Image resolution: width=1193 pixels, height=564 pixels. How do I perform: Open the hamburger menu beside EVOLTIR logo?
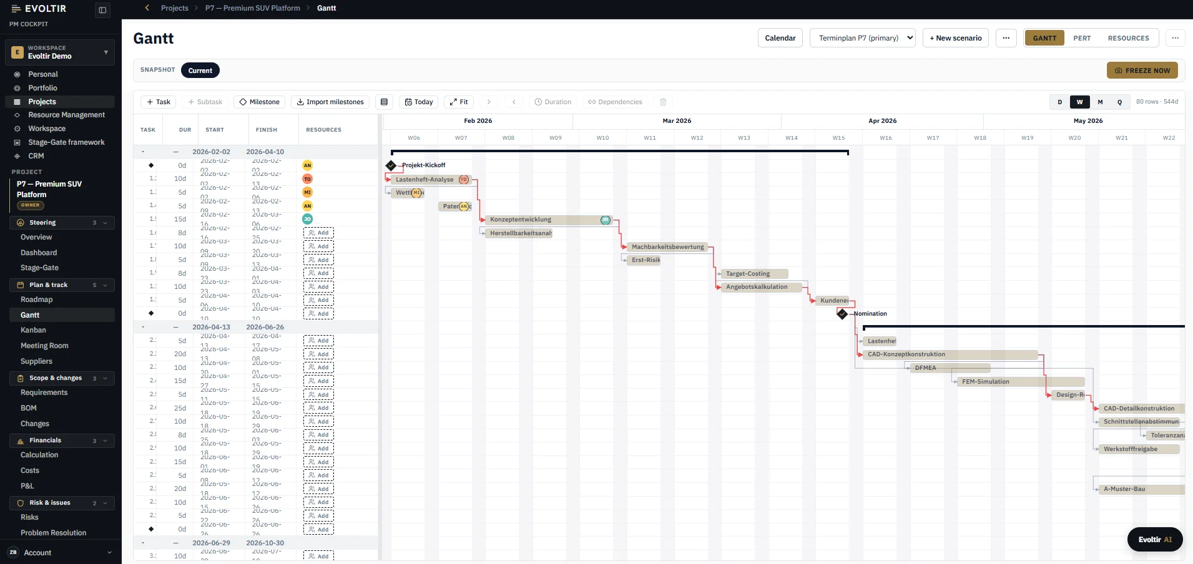point(16,9)
